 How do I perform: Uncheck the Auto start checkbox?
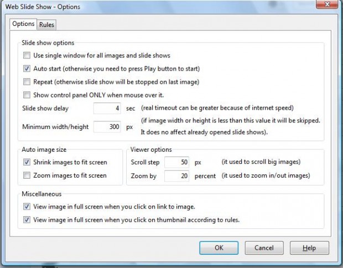pos(27,69)
